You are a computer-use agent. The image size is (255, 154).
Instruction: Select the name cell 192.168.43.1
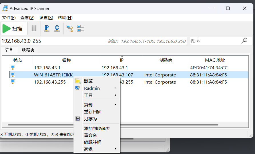[x=47, y=68]
